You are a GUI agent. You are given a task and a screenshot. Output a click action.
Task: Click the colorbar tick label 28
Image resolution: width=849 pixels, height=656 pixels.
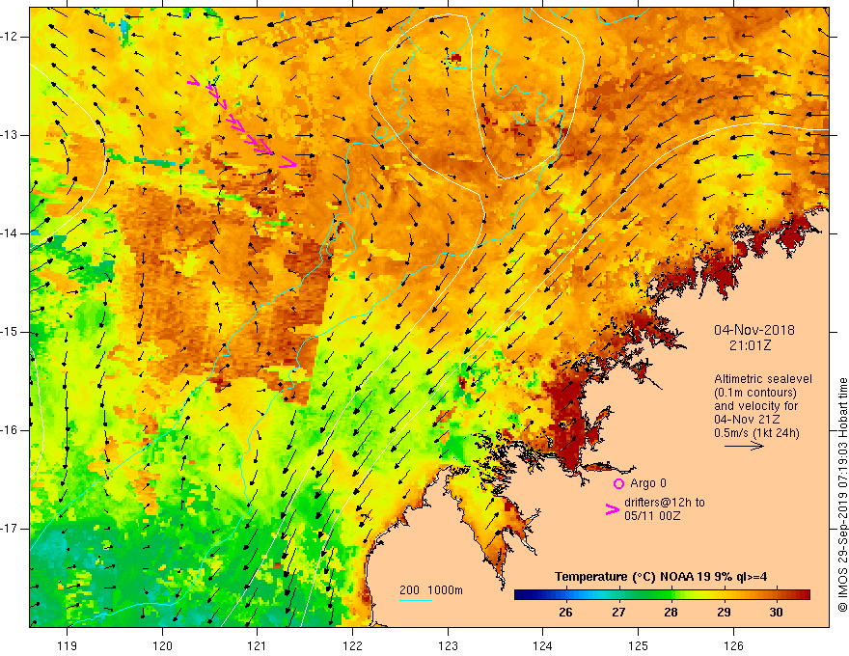pos(671,613)
